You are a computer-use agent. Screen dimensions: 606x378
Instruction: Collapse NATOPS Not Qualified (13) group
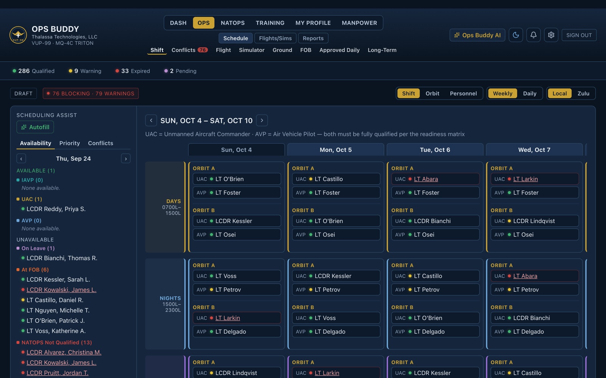[54, 342]
